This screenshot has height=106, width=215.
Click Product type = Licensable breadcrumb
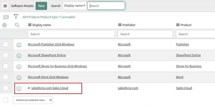[52, 17]
